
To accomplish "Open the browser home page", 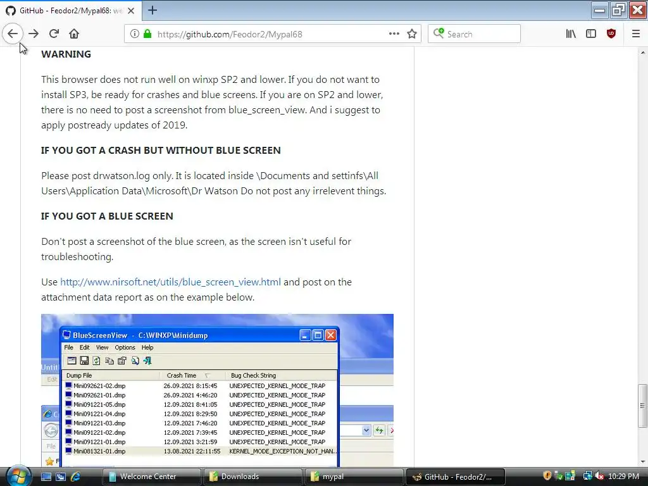I will tap(74, 34).
